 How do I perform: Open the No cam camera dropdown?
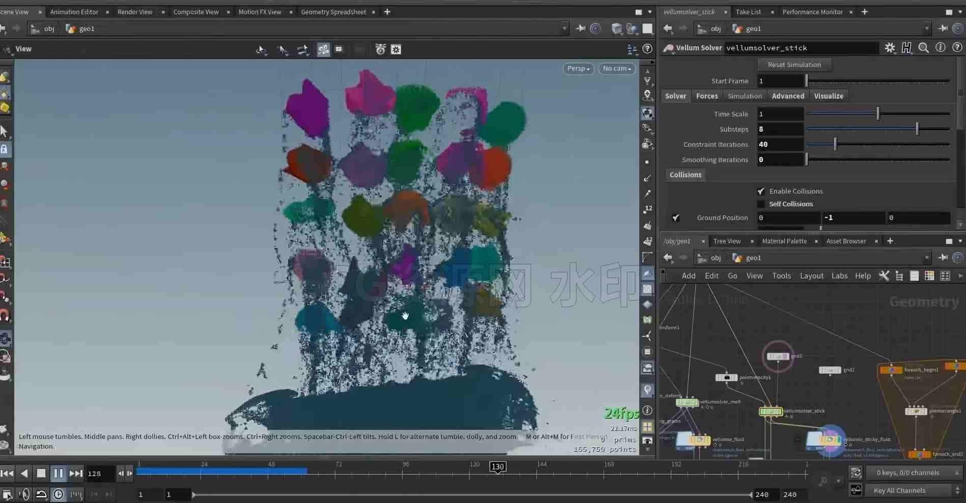click(617, 69)
